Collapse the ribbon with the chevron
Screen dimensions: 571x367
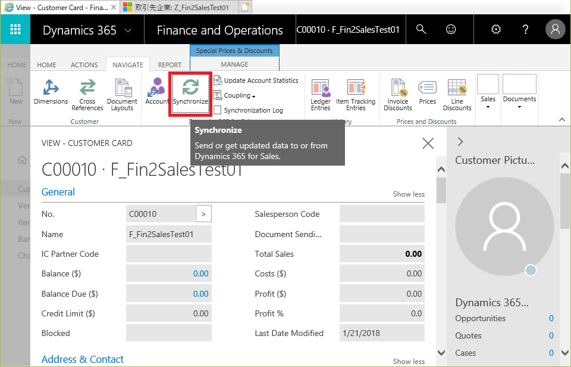562,120
